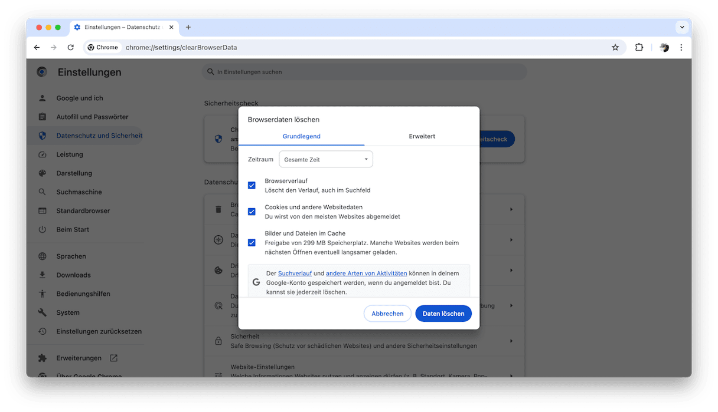Switch to the Erweitert tab
718x412 pixels.
click(422, 136)
